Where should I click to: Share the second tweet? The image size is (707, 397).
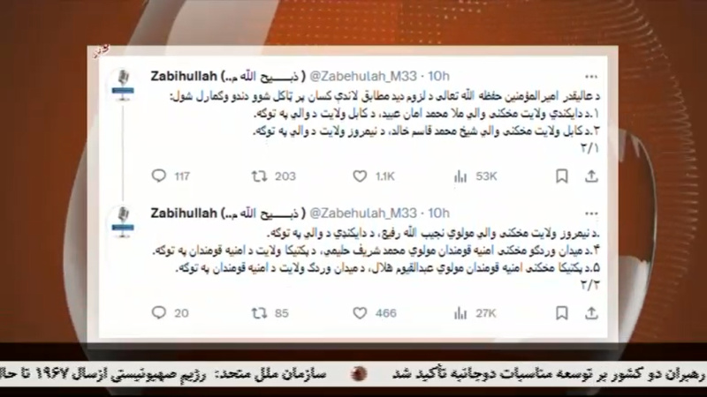591,313
